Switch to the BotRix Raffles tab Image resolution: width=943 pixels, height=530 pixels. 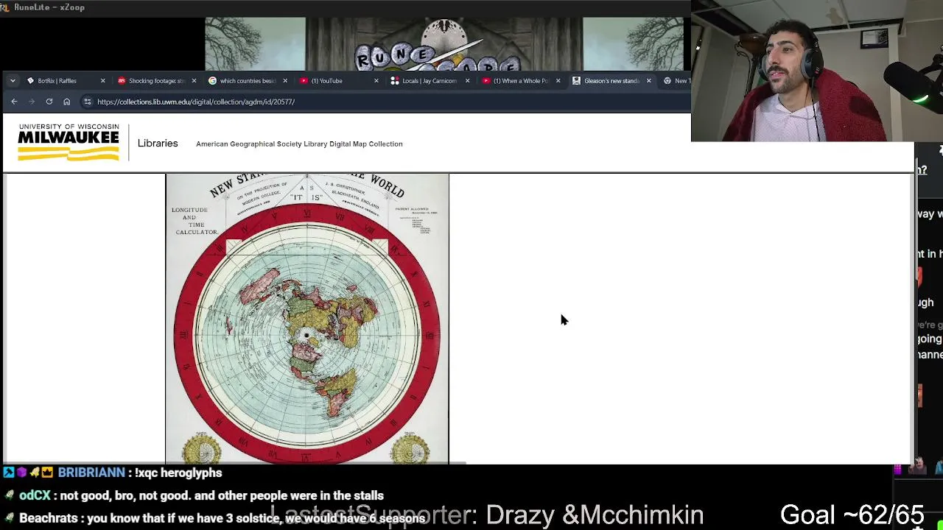[66, 81]
